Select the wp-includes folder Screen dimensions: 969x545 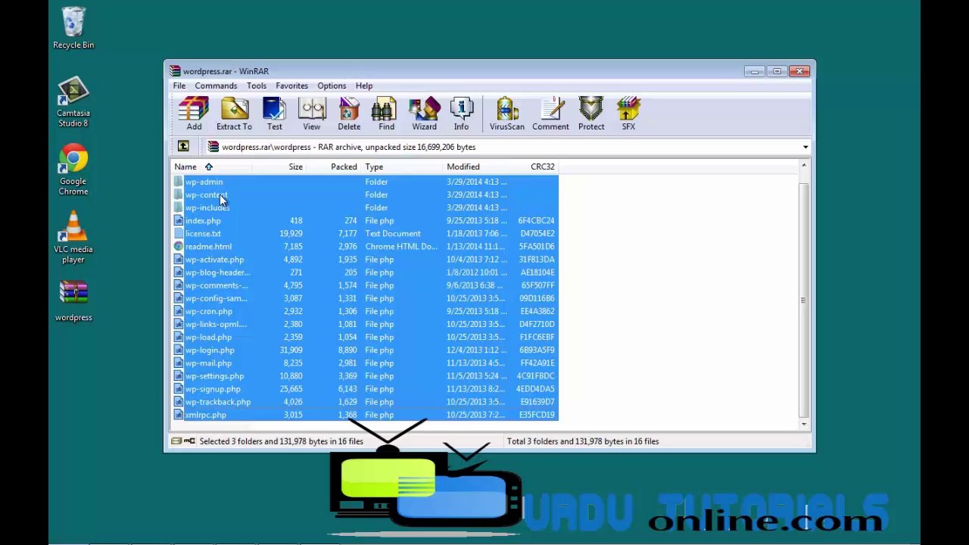(365, 207)
